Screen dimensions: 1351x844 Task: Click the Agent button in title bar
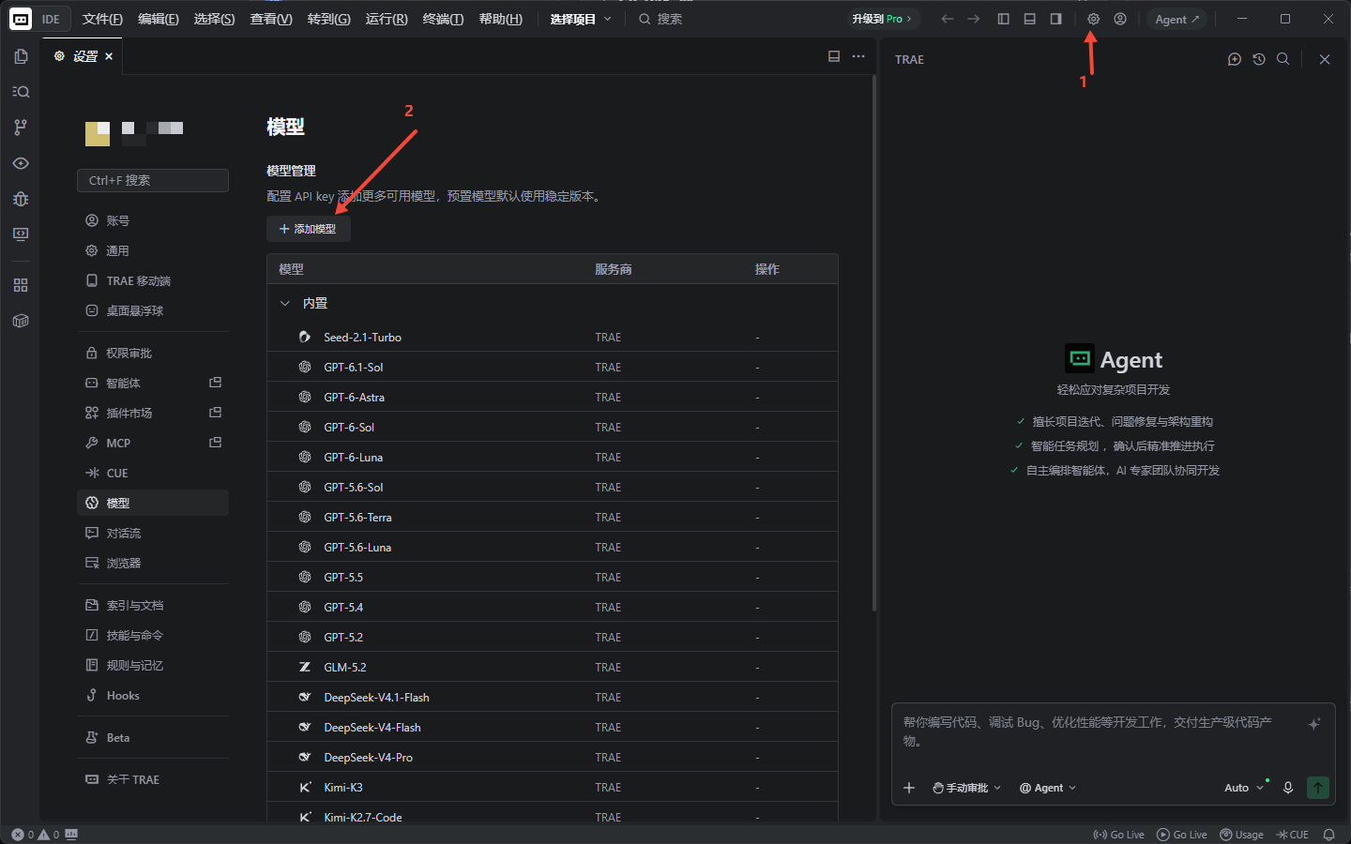coord(1176,19)
